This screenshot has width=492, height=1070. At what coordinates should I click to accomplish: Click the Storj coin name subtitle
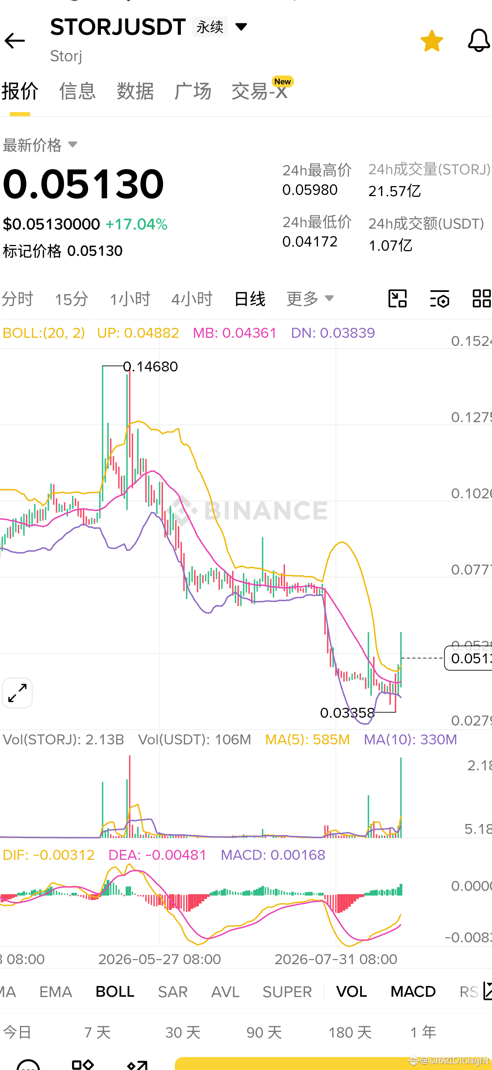pos(66,56)
